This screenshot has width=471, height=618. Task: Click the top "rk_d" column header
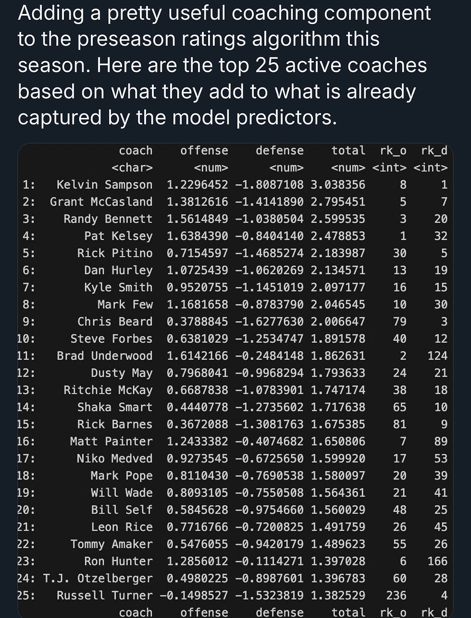click(434, 151)
